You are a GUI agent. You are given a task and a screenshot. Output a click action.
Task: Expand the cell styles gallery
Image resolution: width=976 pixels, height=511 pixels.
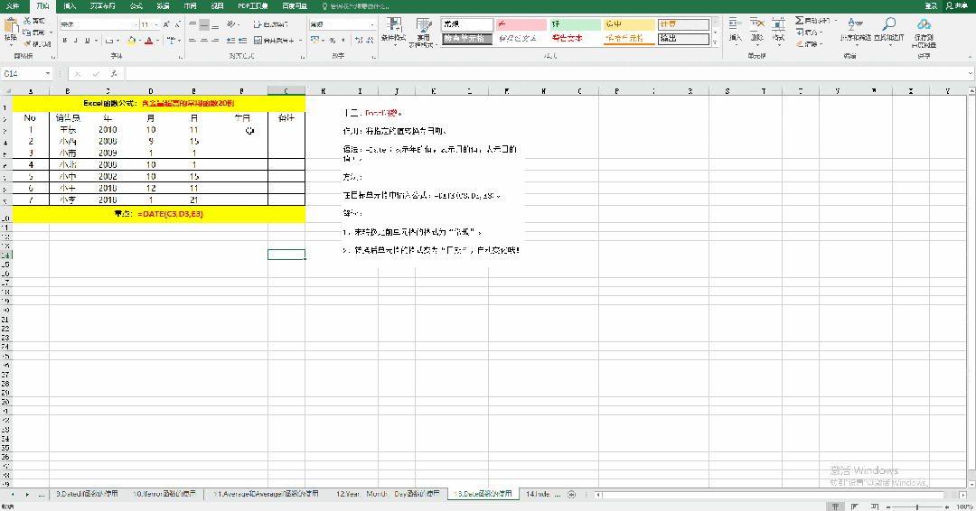[715, 42]
